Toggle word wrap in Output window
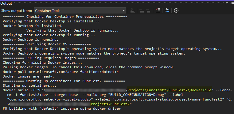The width and height of the screenshot is (234, 114). 167,10
